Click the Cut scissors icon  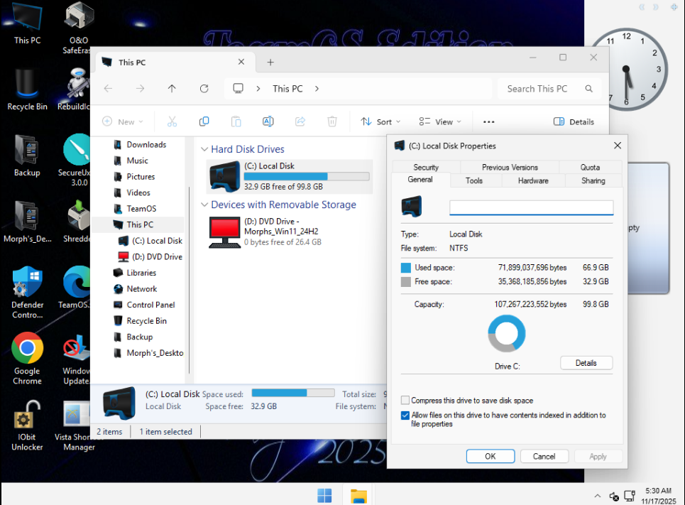click(172, 121)
